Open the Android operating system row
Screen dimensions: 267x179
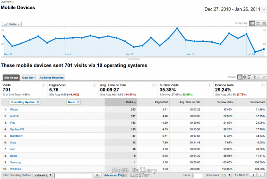pyautogui.click(x=14, y=116)
